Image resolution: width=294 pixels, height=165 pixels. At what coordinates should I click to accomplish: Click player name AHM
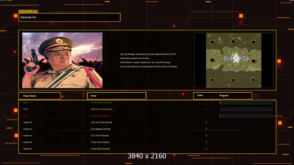click(25, 109)
